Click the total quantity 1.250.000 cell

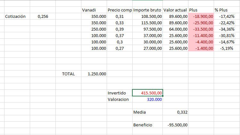[94, 74]
